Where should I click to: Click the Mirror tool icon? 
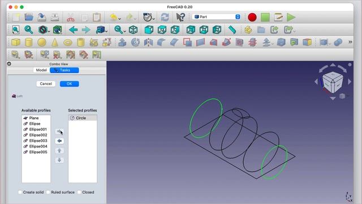148,42
